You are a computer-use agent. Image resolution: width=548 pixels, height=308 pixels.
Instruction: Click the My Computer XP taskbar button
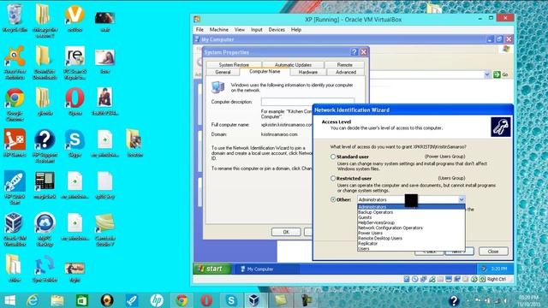pos(268,269)
